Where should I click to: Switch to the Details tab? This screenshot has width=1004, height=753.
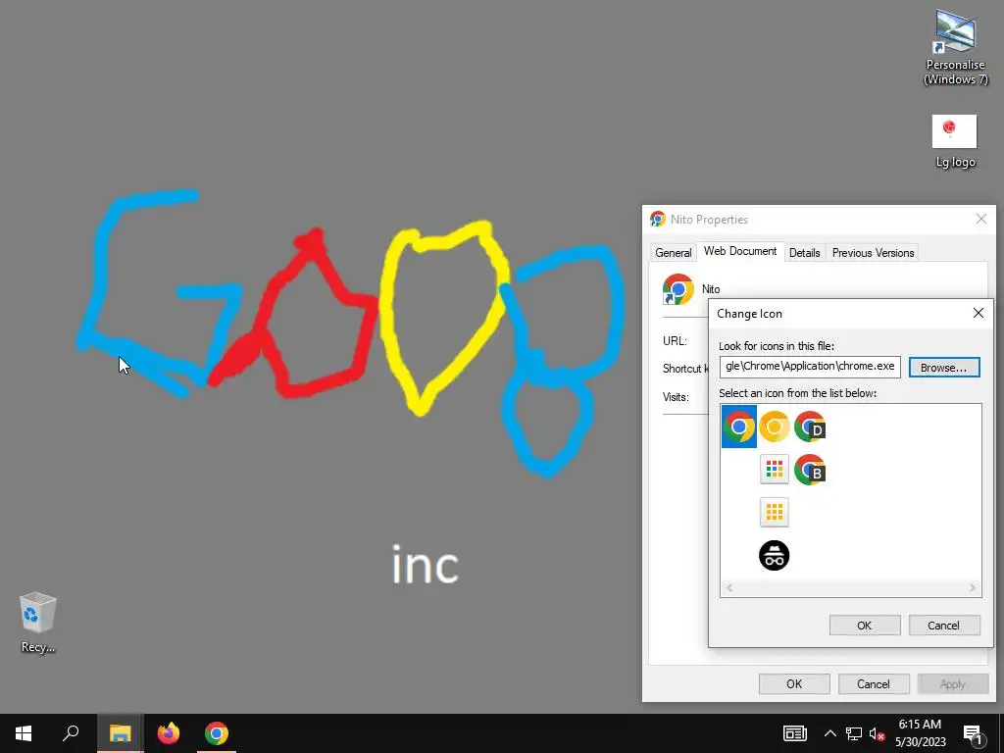(x=805, y=252)
